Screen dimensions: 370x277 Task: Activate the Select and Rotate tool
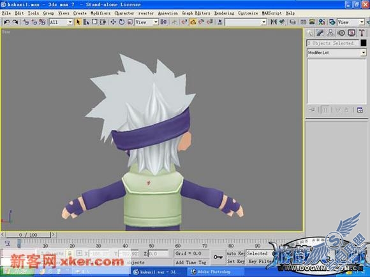coord(121,22)
